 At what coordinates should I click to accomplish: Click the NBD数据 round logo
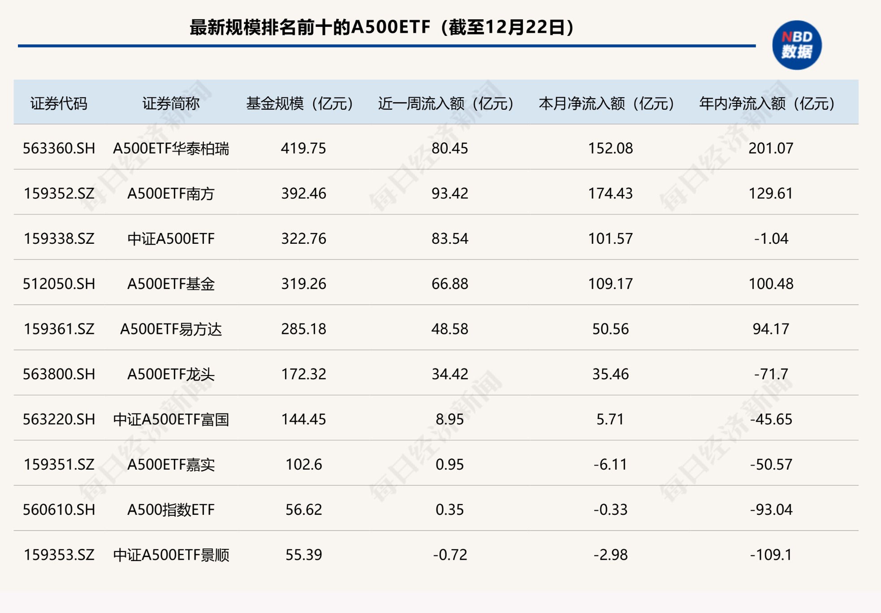(x=796, y=45)
